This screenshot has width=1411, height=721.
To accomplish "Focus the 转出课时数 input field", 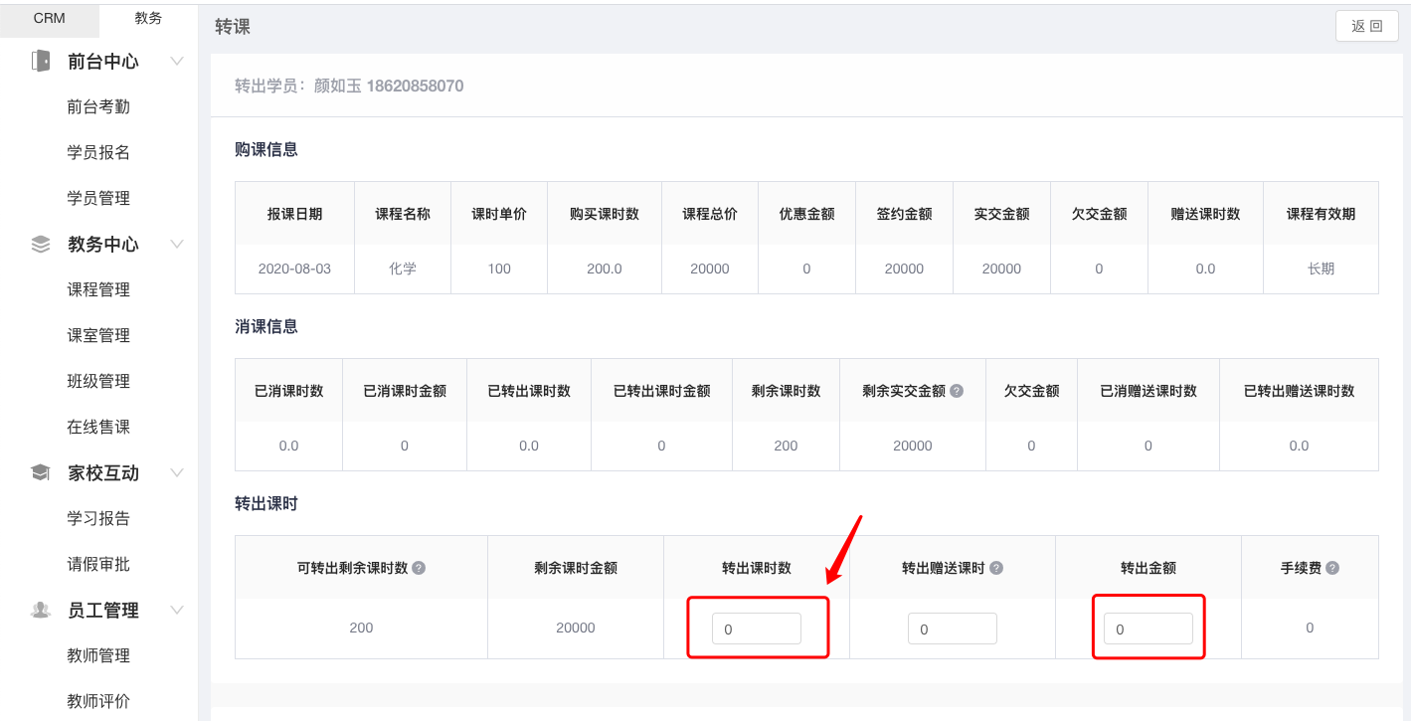I will (x=756, y=629).
